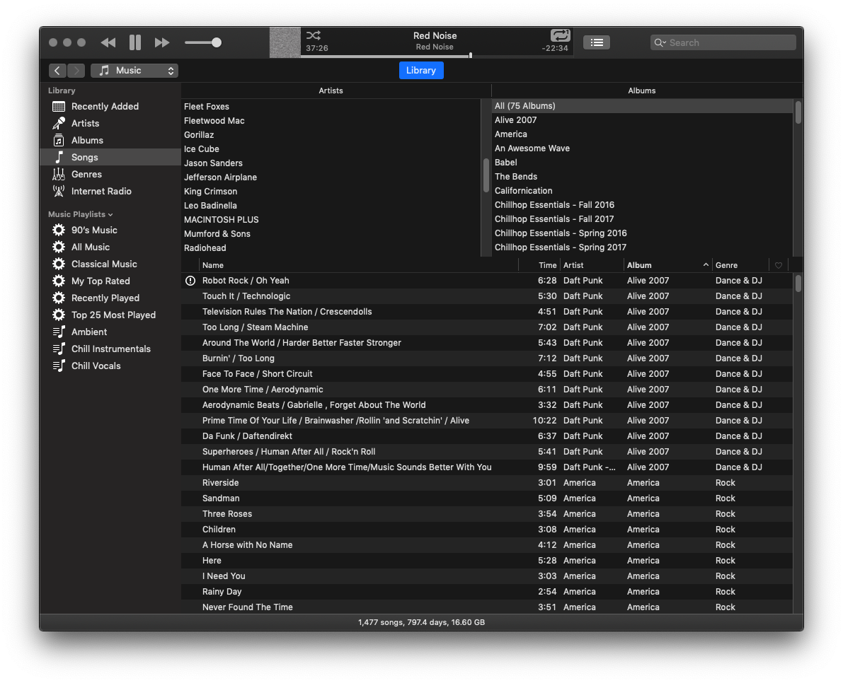
Task: Open the Albums sidebar item
Action: (x=110, y=140)
